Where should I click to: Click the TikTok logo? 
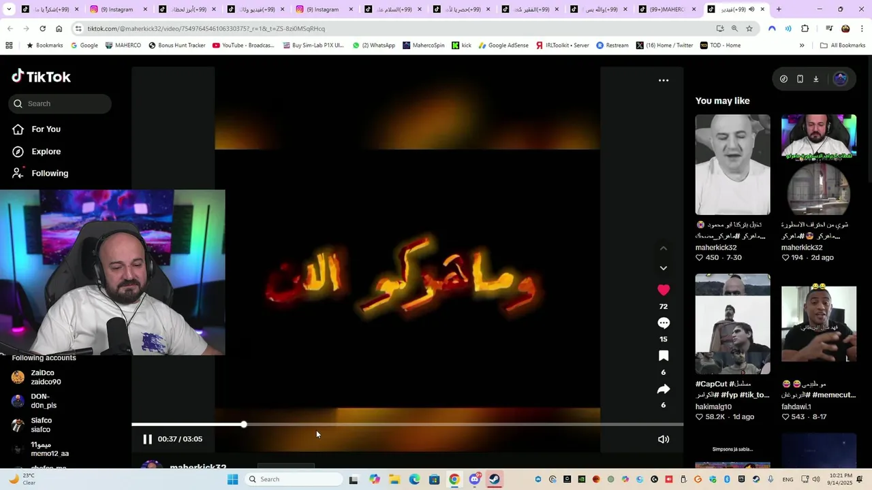tap(41, 76)
